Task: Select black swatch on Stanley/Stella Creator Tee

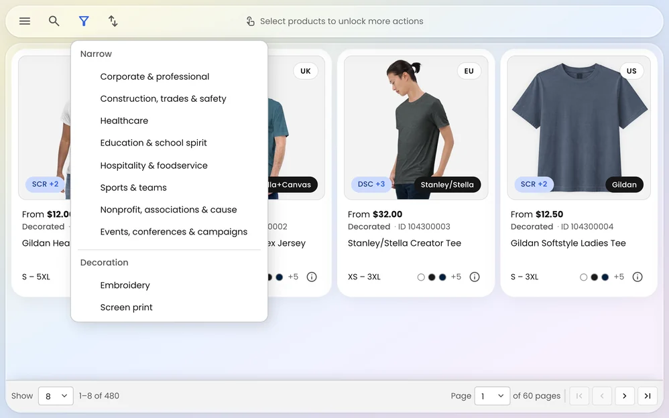Action: click(432, 277)
